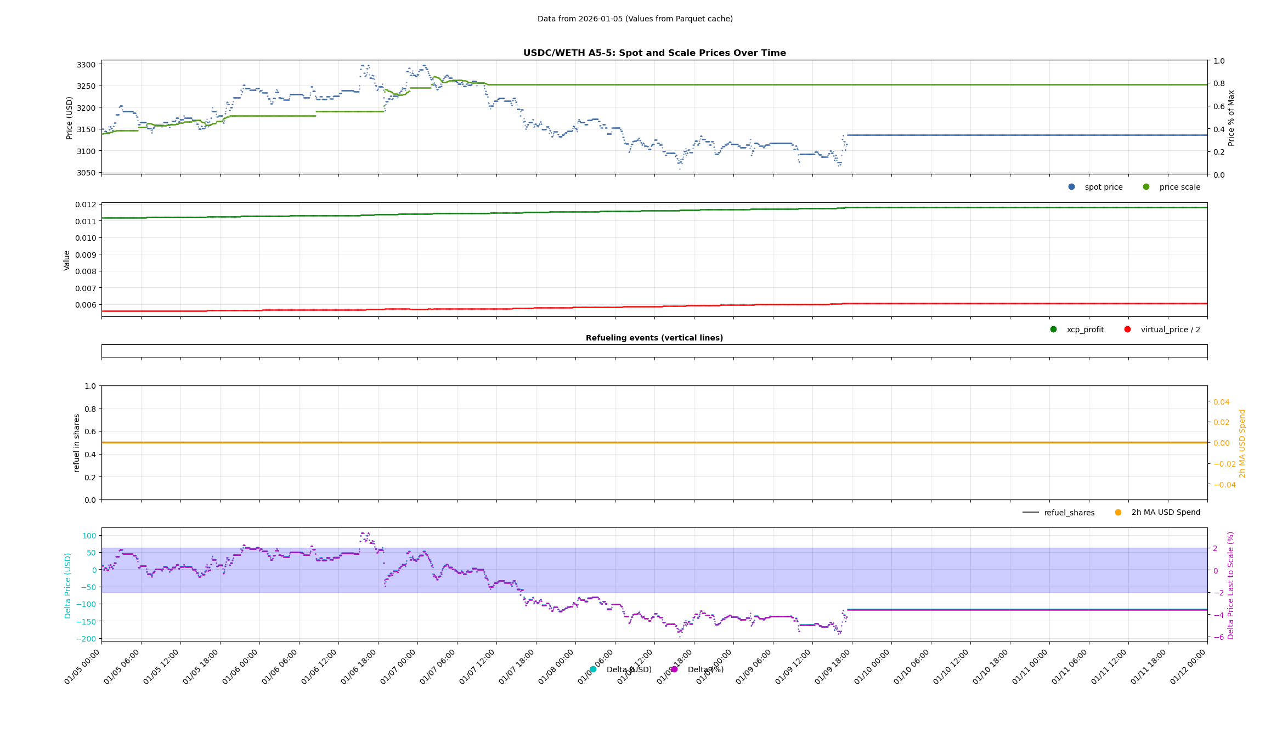The width and height of the screenshot is (1271, 755).
Task: Click the 'Price (USD)' y-axis label
Action: pyautogui.click(x=70, y=118)
